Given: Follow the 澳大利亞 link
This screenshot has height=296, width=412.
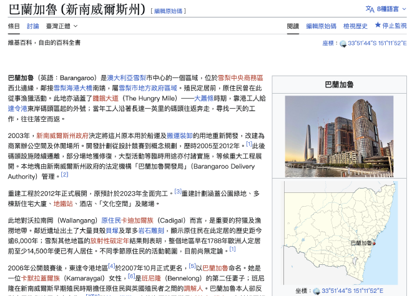Looking at the screenshot, I should [120, 78].
